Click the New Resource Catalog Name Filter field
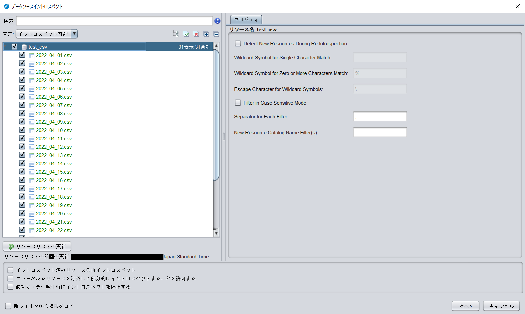 click(380, 132)
